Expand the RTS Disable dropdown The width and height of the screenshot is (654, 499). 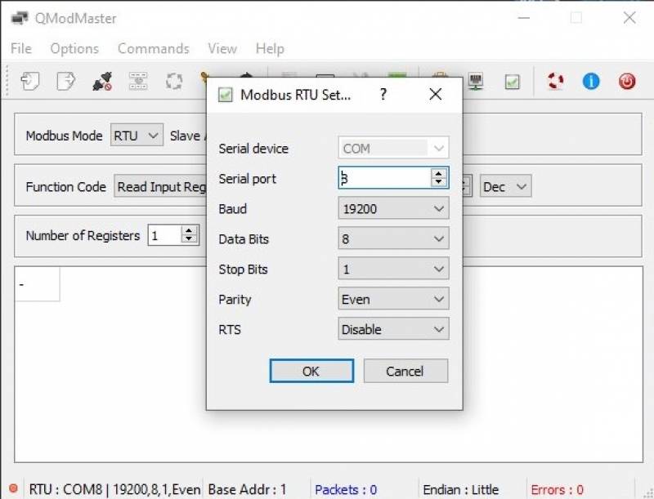coord(393,329)
